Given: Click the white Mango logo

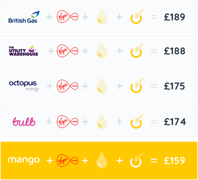Looking at the screenshot, I should coord(24,160).
